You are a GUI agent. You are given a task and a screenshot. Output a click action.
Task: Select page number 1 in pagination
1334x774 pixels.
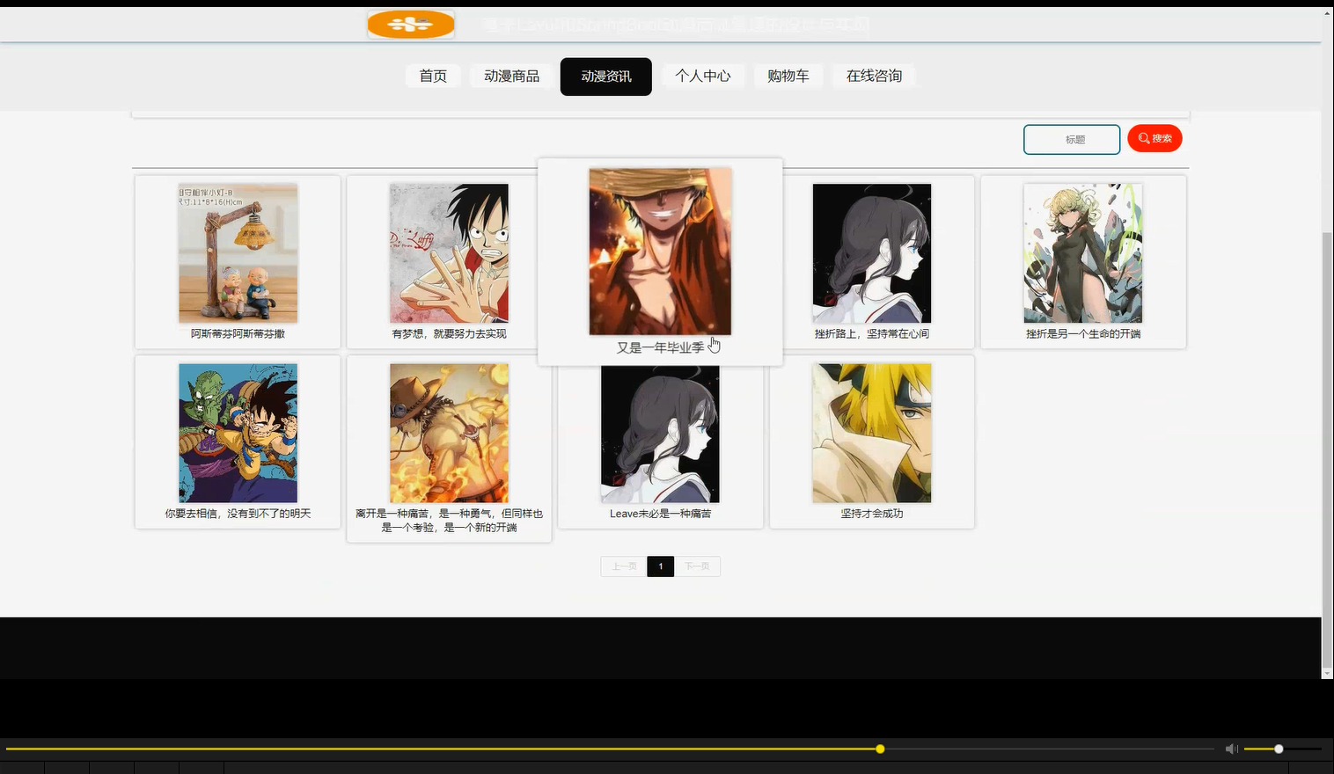660,566
